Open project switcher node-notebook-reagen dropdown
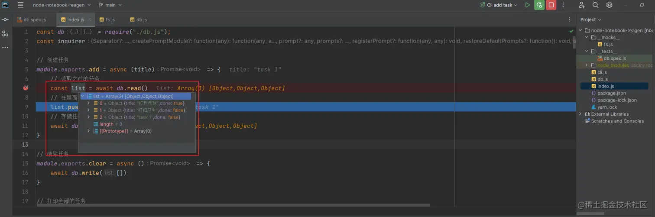Image resolution: width=655 pixels, height=217 pixels. point(62,5)
